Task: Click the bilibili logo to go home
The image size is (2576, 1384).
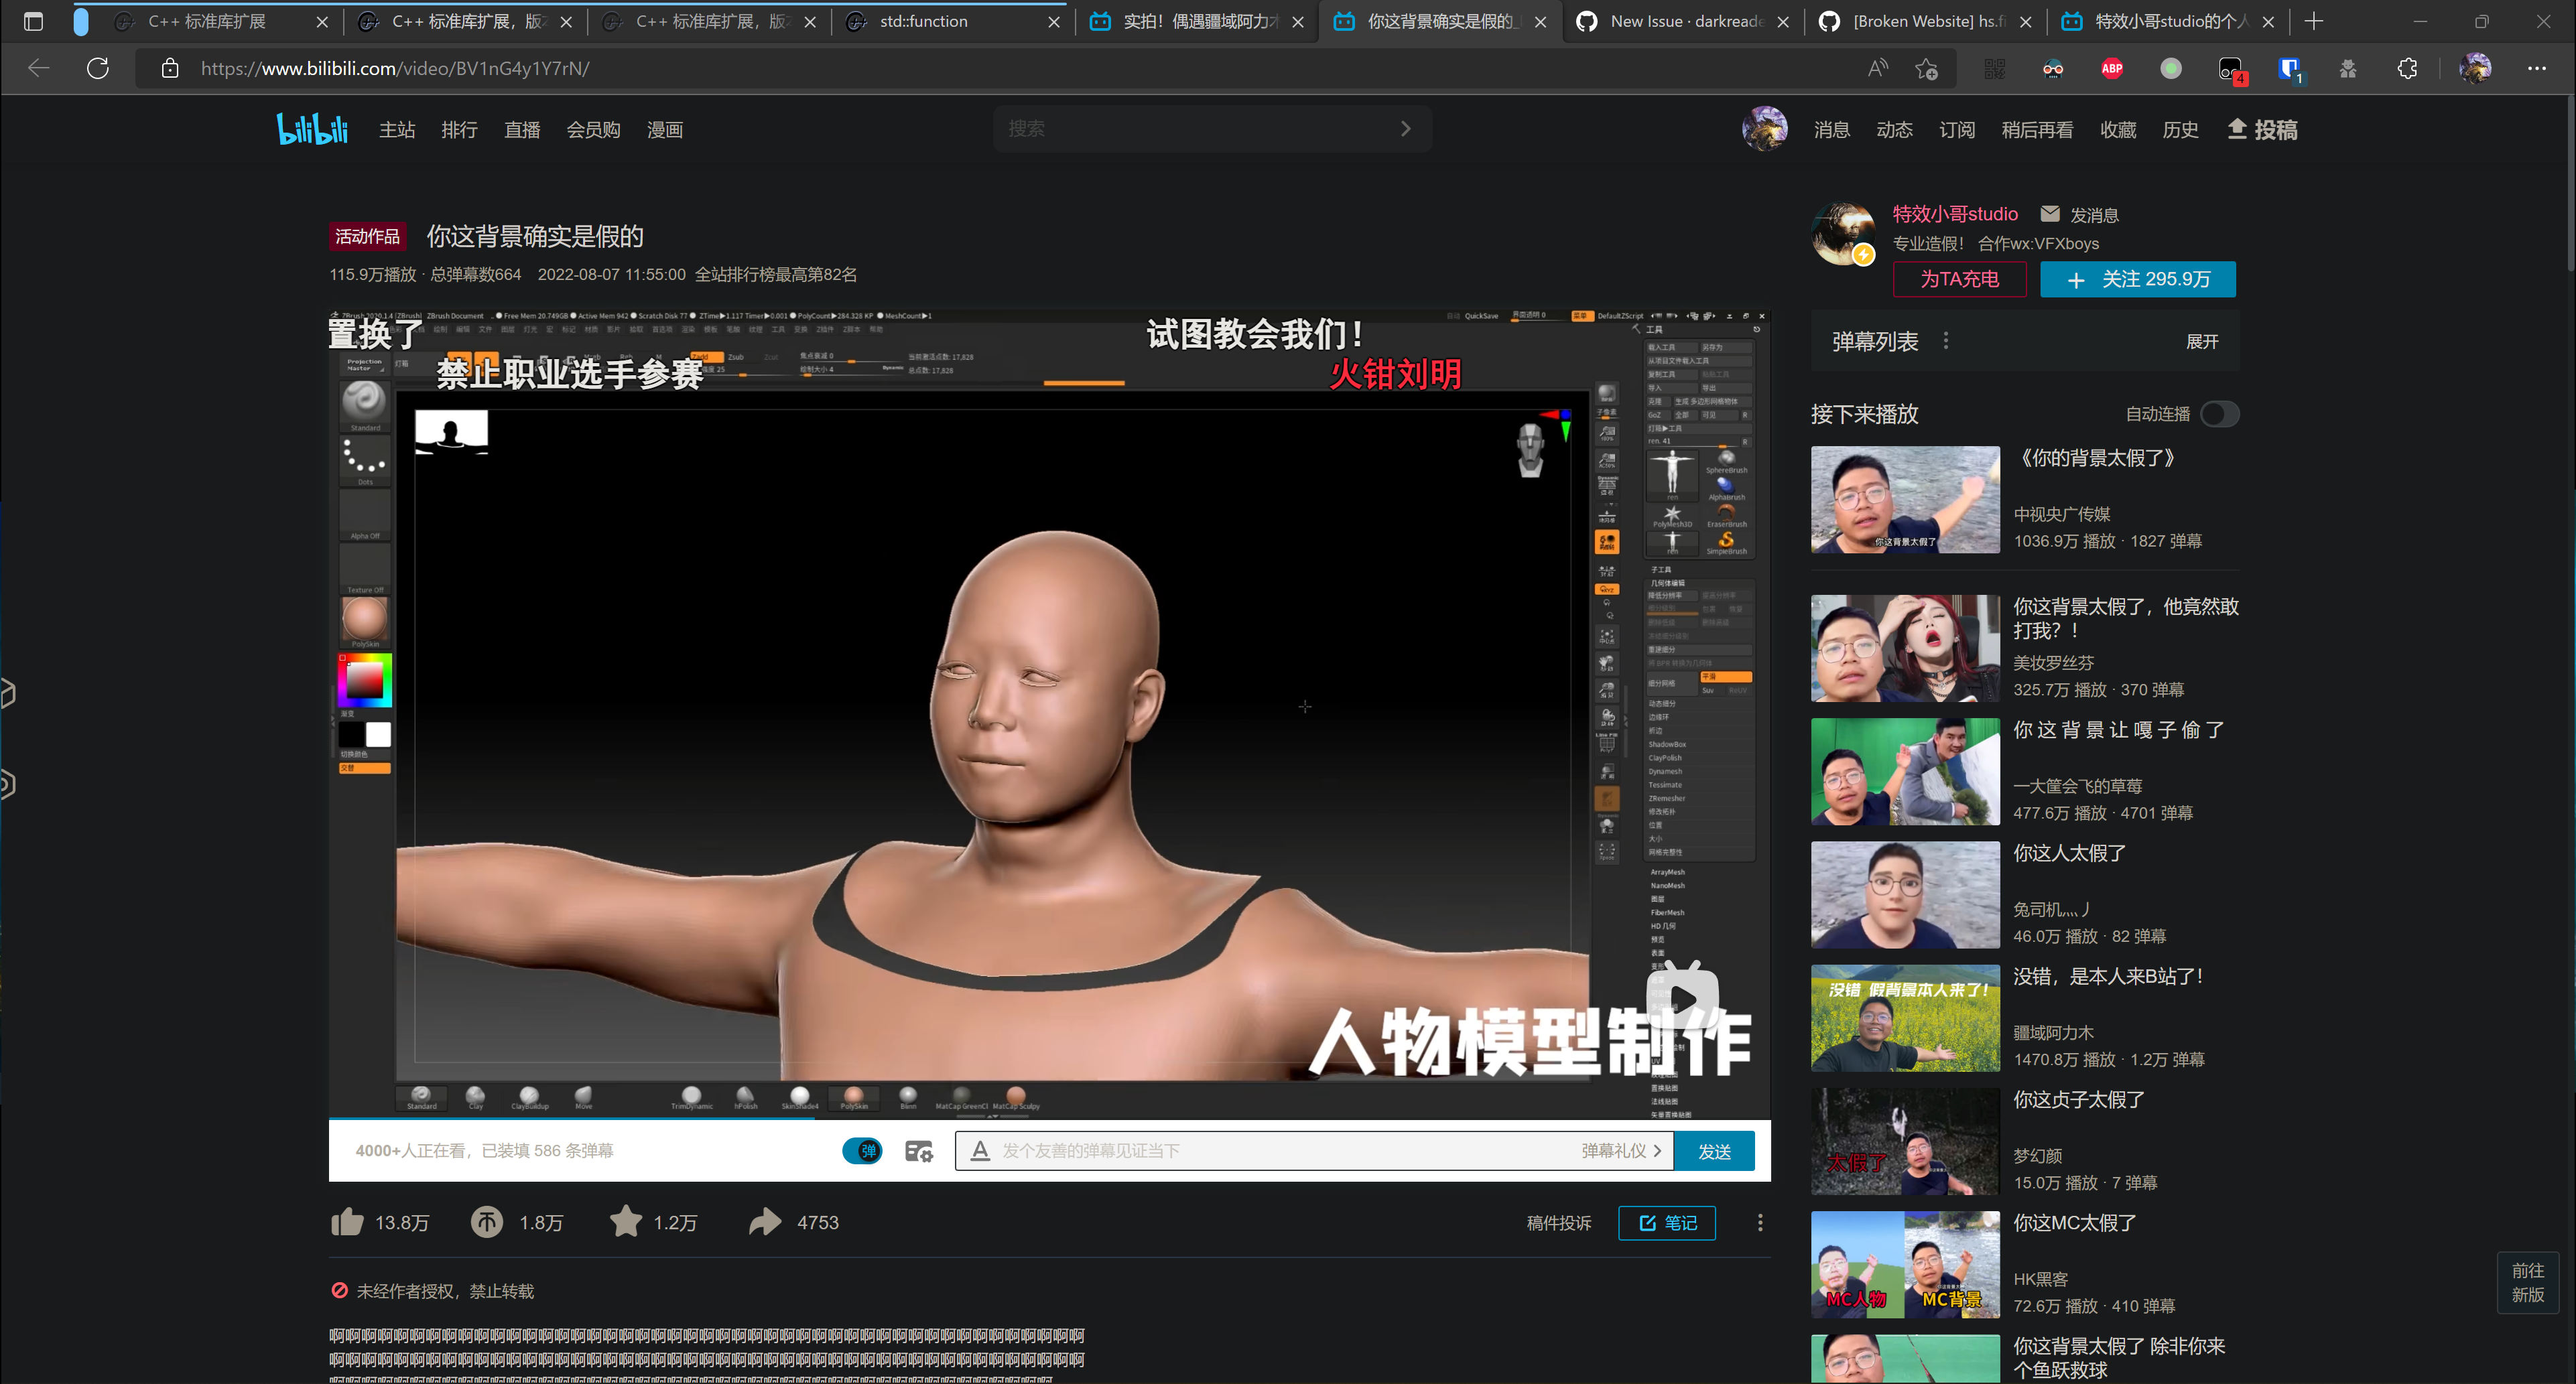Action: coord(312,128)
